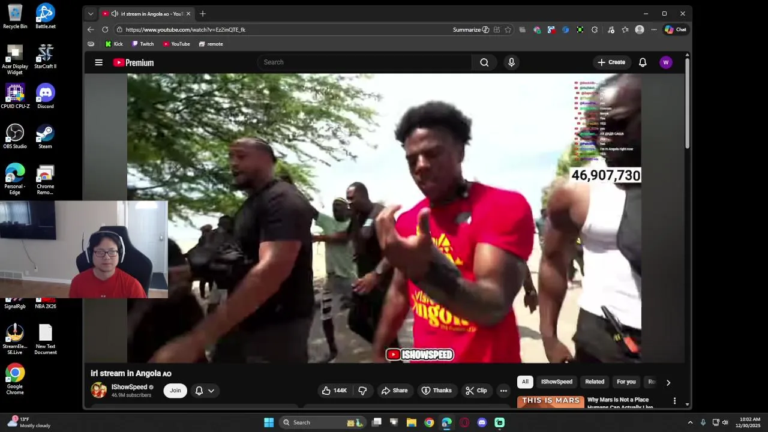Click the YouTube search magnifier button
Viewport: 768px width, 432px height.
pos(484,62)
